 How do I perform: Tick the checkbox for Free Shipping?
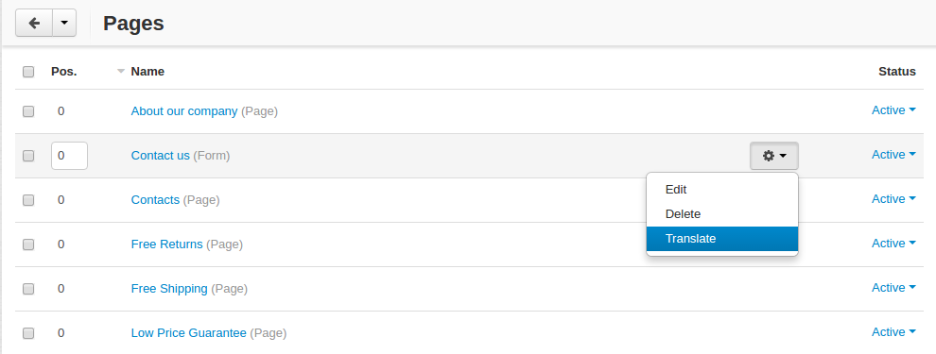(28, 289)
